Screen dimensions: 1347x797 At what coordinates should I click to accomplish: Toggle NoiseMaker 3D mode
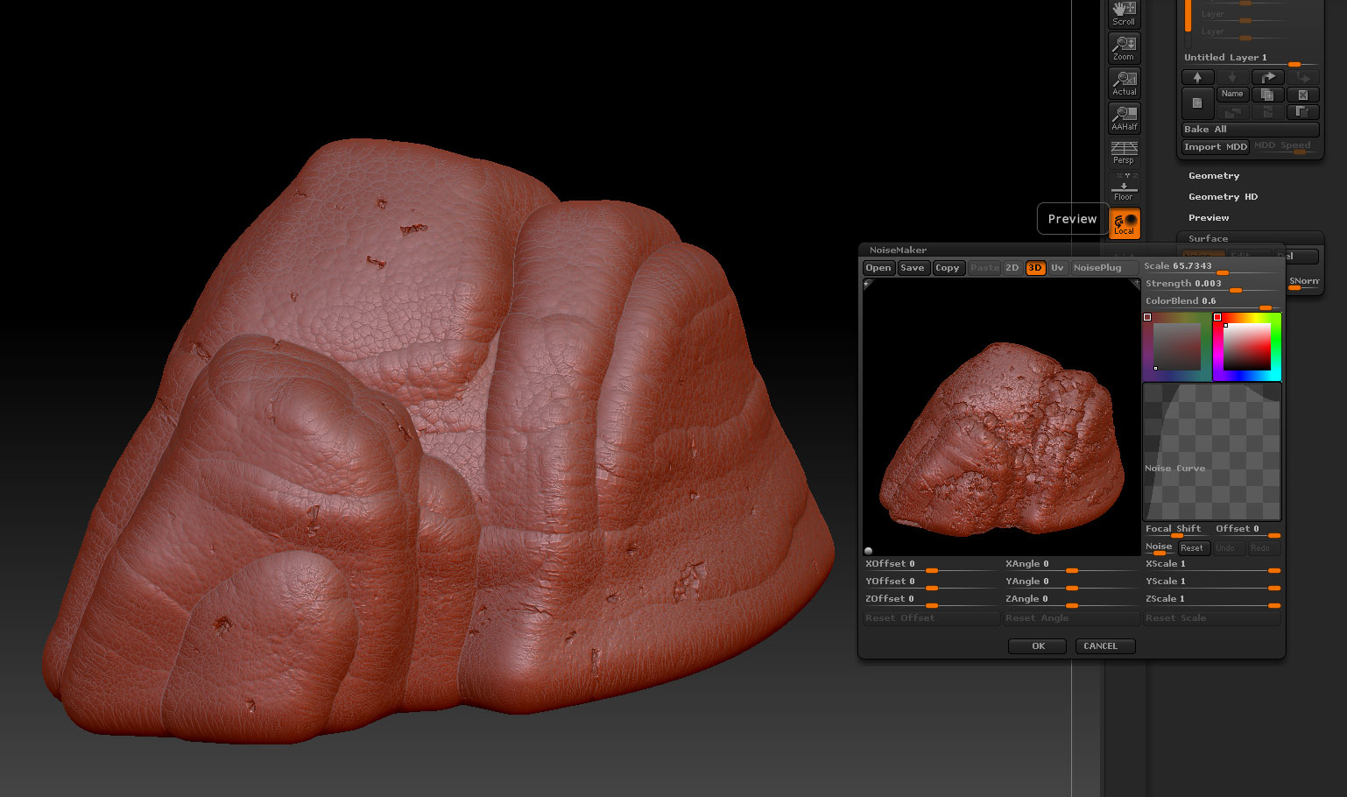(1035, 268)
